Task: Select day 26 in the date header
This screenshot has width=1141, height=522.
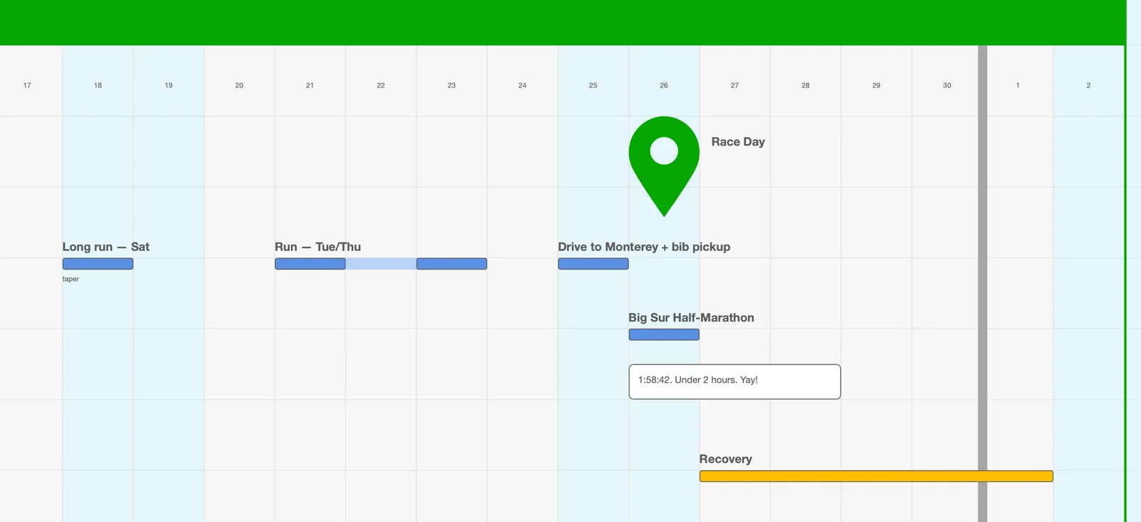Action: 664,86
